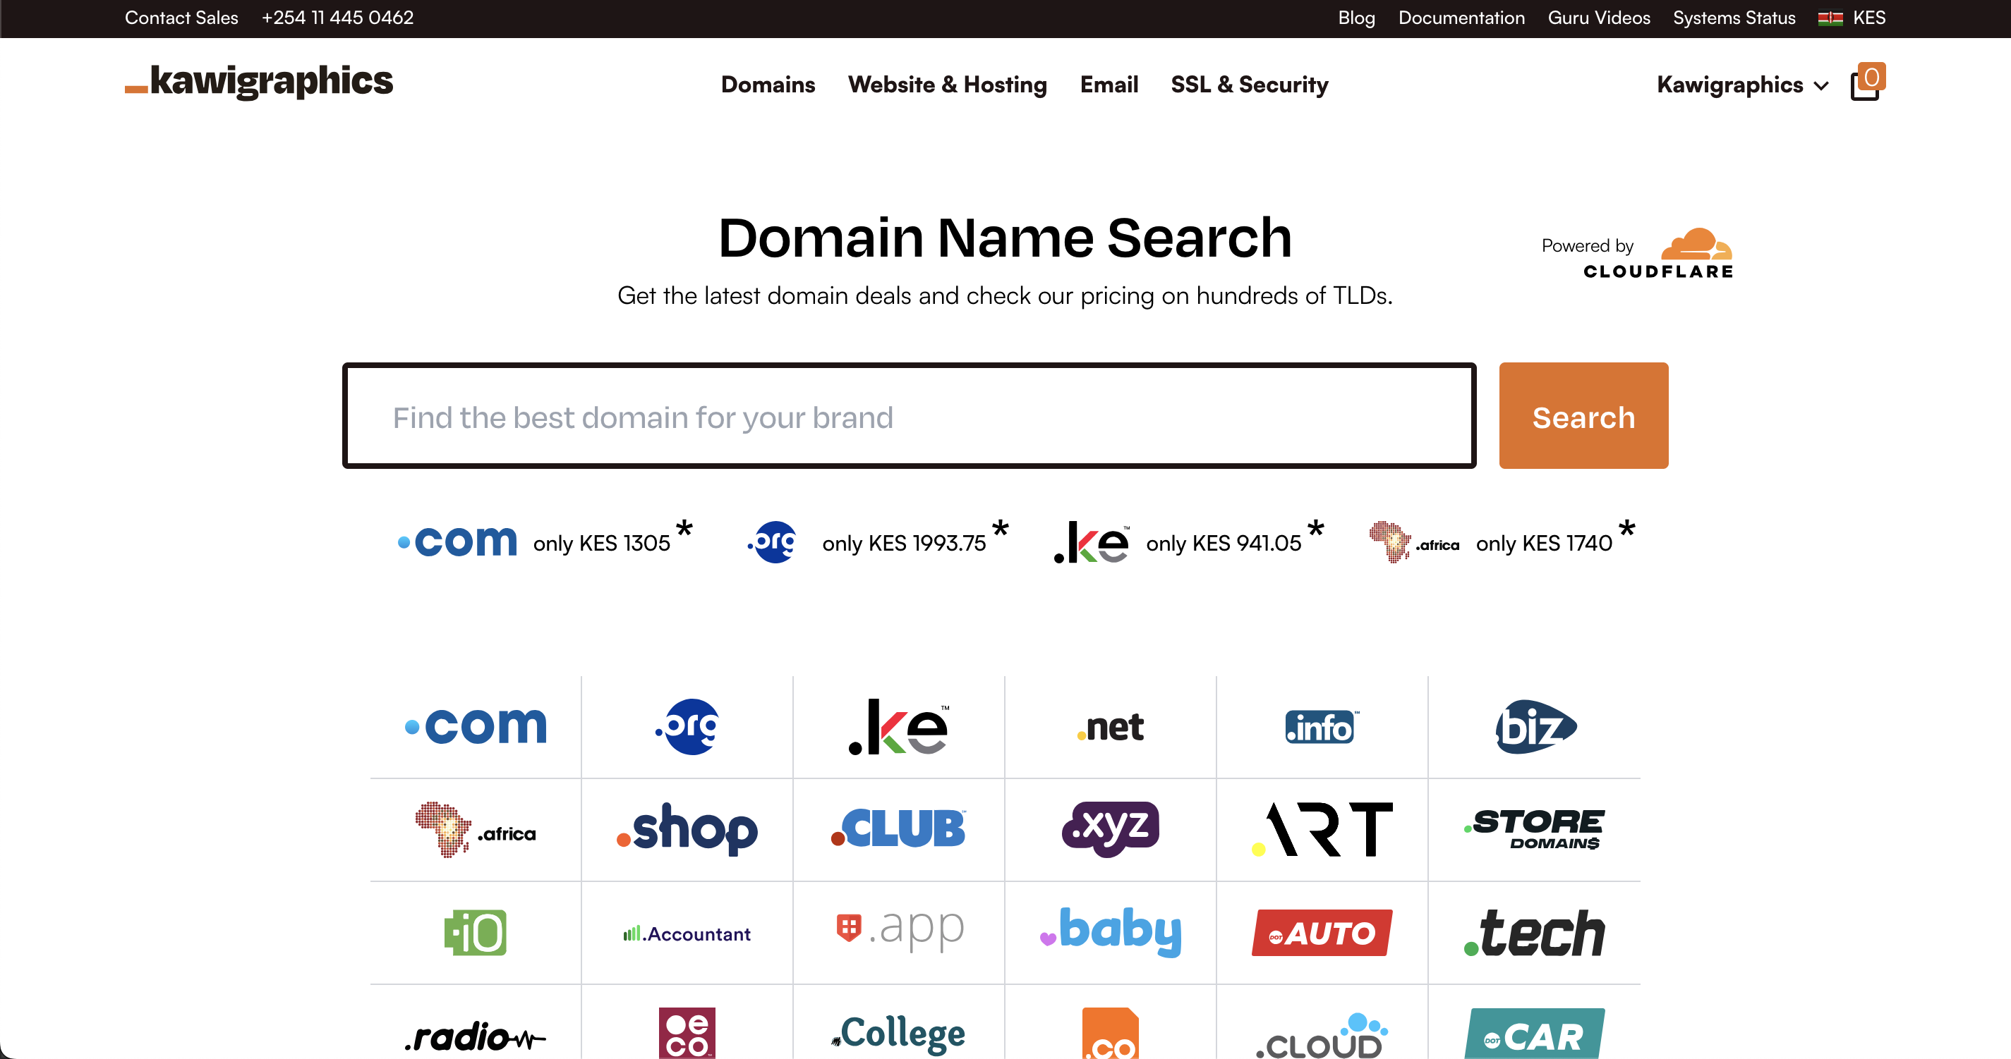This screenshot has width=2011, height=1059.
Task: Open the Domains navigation menu
Action: pos(768,85)
